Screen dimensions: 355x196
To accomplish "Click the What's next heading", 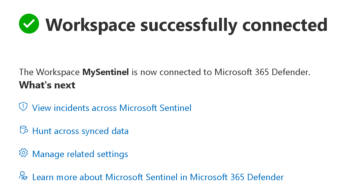I will click(x=47, y=85).
